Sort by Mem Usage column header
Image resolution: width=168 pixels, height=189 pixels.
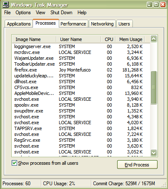[130, 39]
